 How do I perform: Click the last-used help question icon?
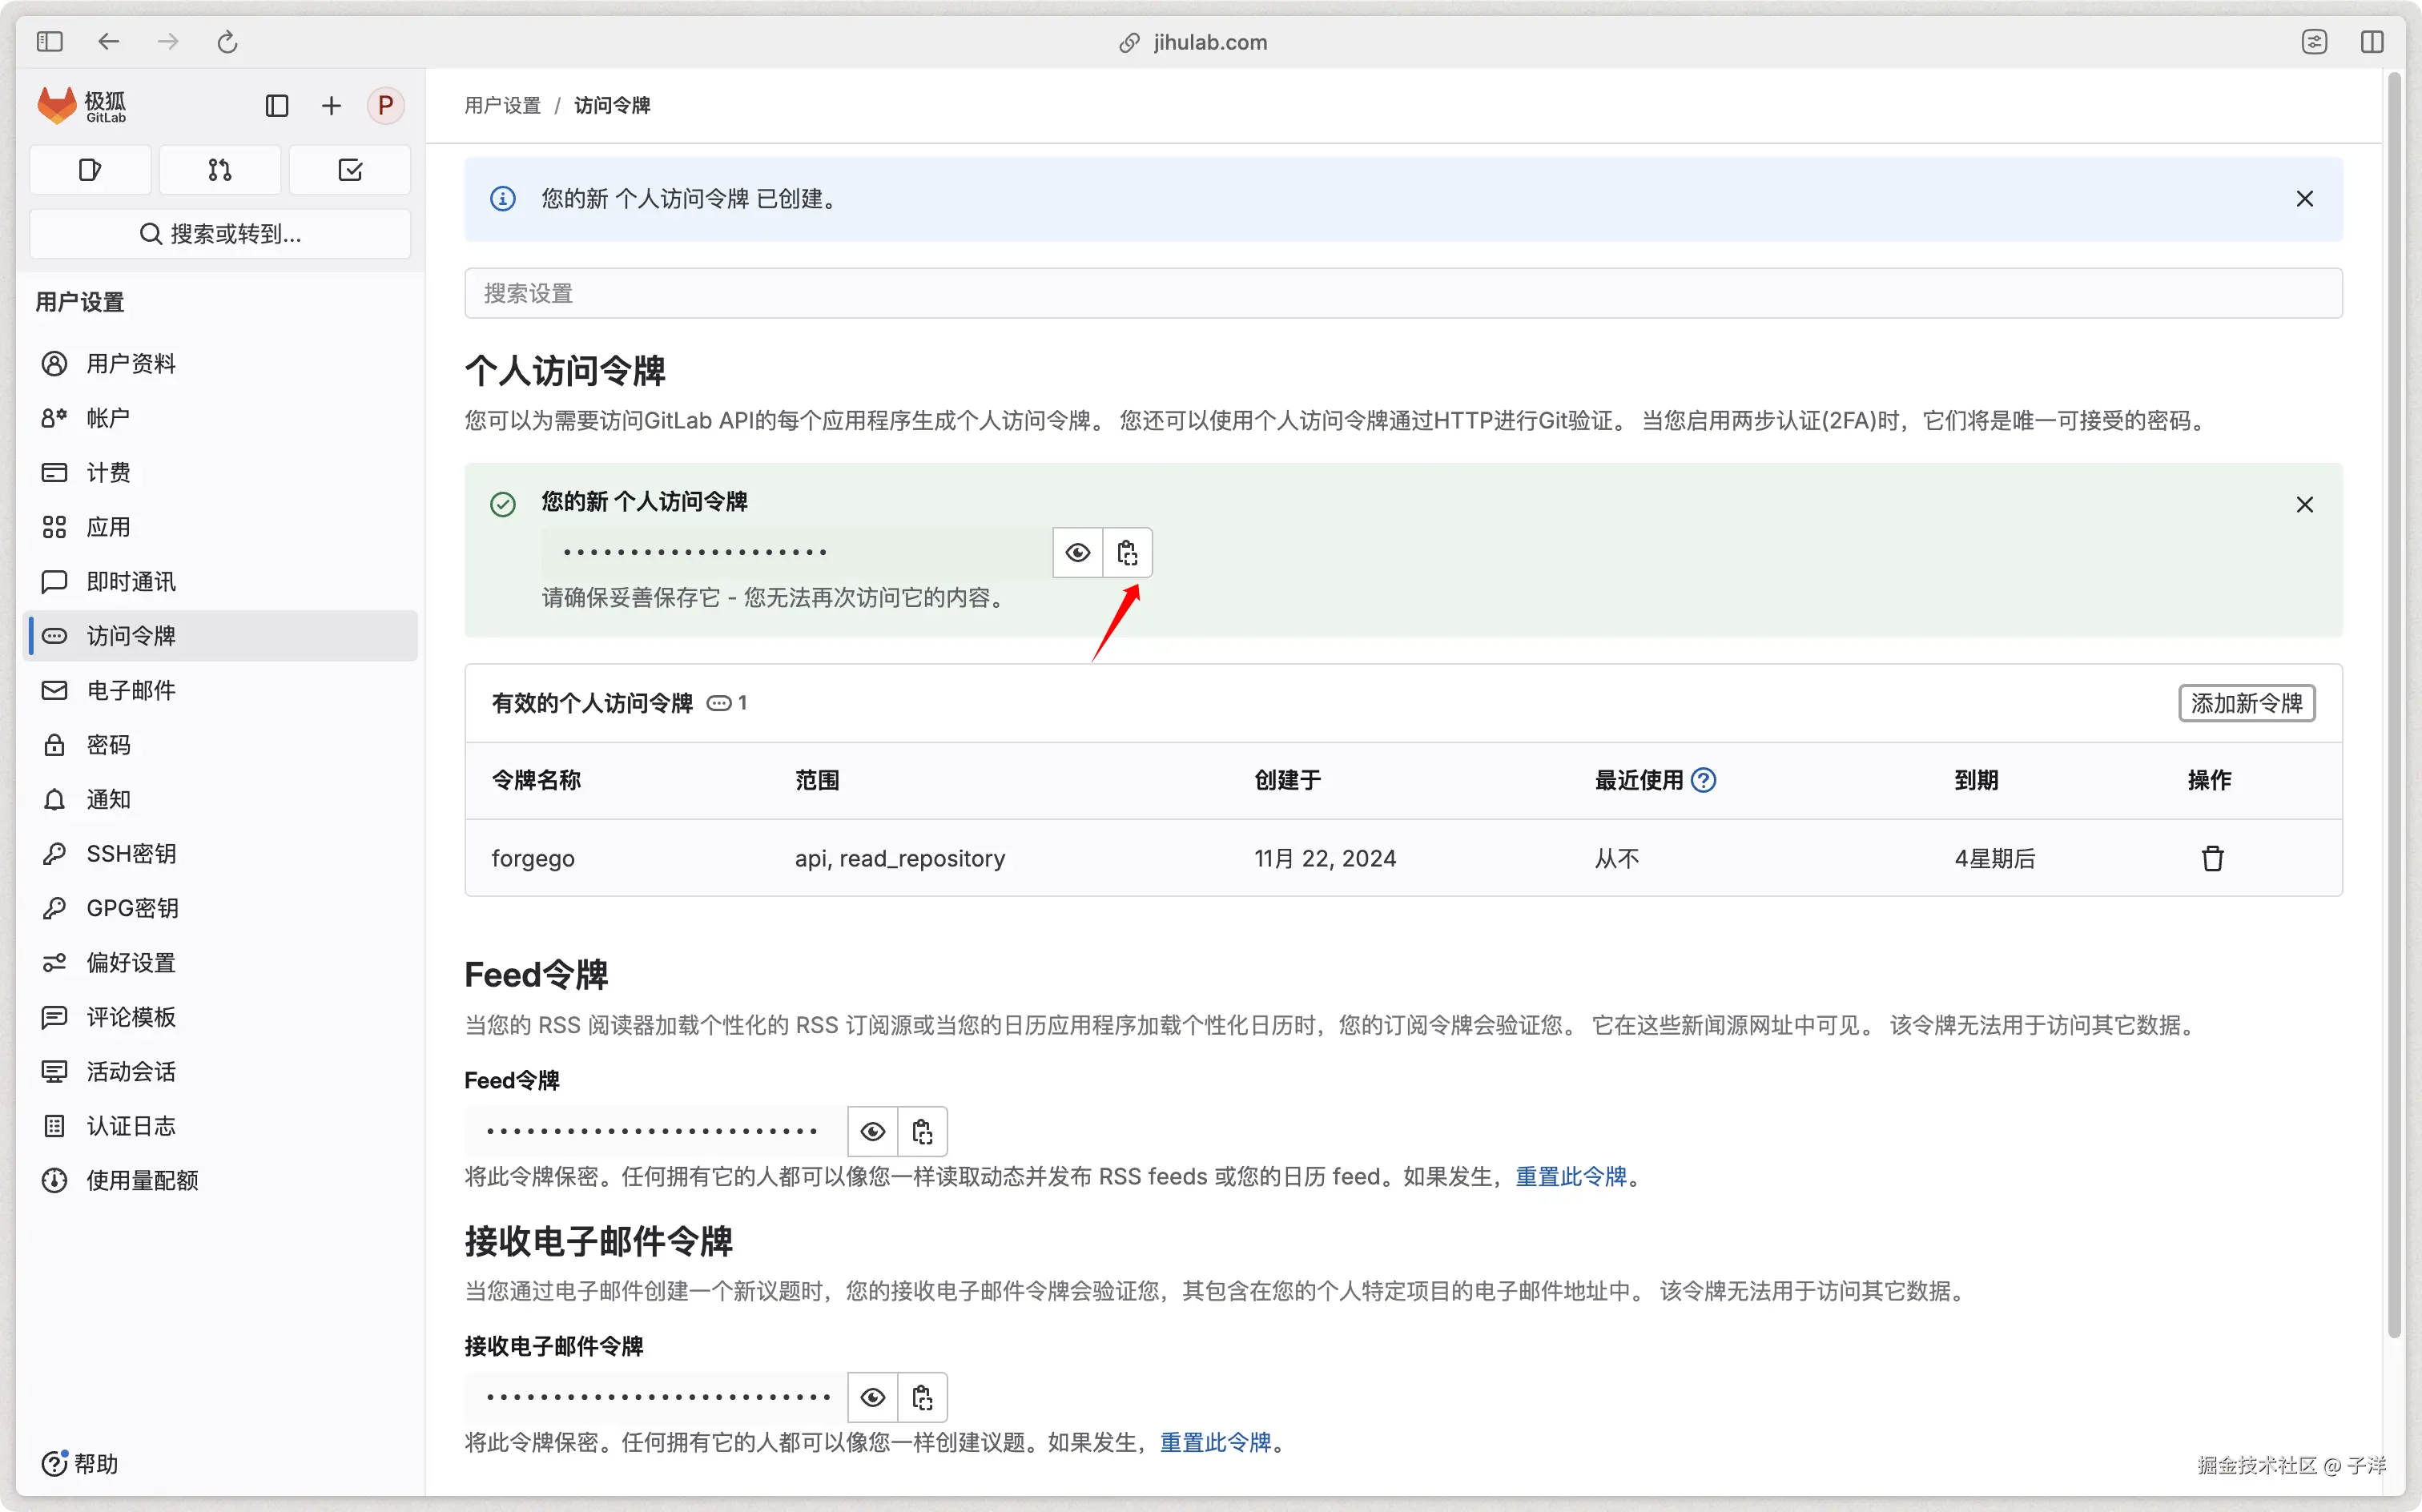(1703, 780)
